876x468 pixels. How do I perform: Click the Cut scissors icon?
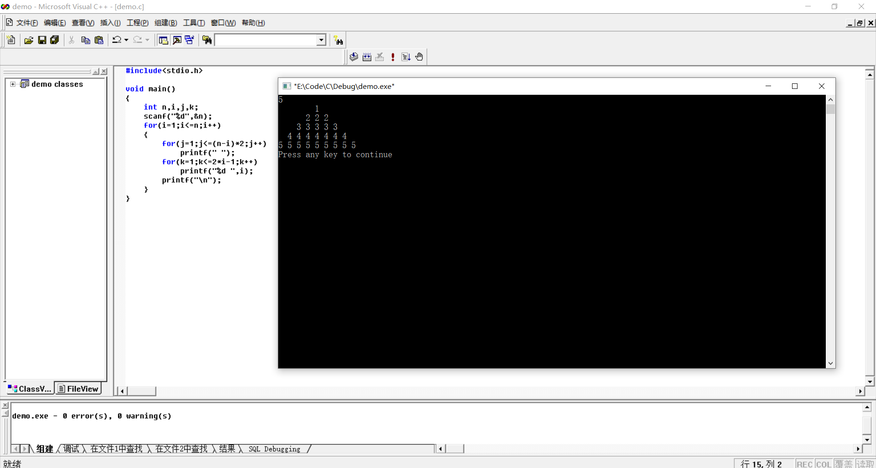coord(72,40)
